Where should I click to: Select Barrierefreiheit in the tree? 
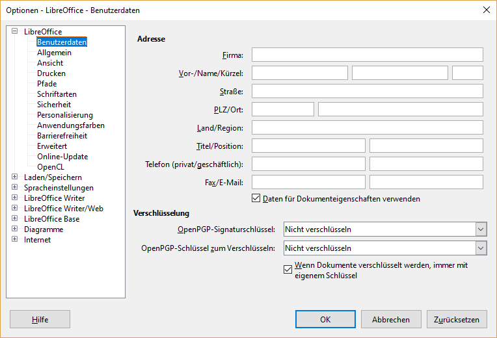(x=62, y=136)
